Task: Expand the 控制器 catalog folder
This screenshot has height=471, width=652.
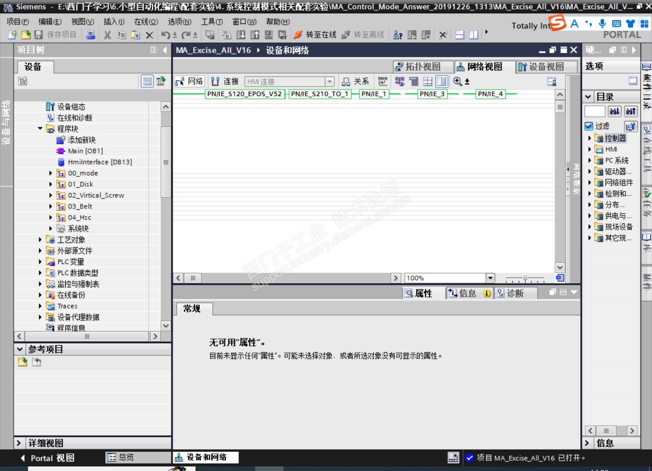Action: pos(590,138)
